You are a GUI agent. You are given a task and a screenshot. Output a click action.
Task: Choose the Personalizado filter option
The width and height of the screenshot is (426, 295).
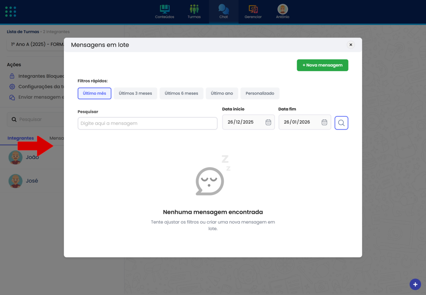260,93
